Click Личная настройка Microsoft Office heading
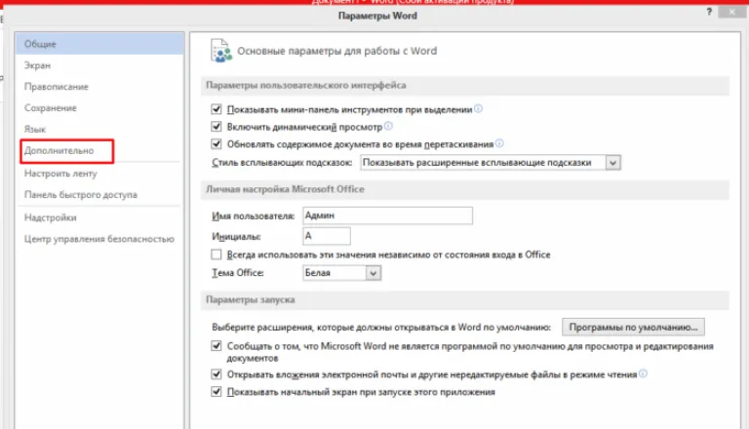Image resolution: width=749 pixels, height=429 pixels. point(285,189)
